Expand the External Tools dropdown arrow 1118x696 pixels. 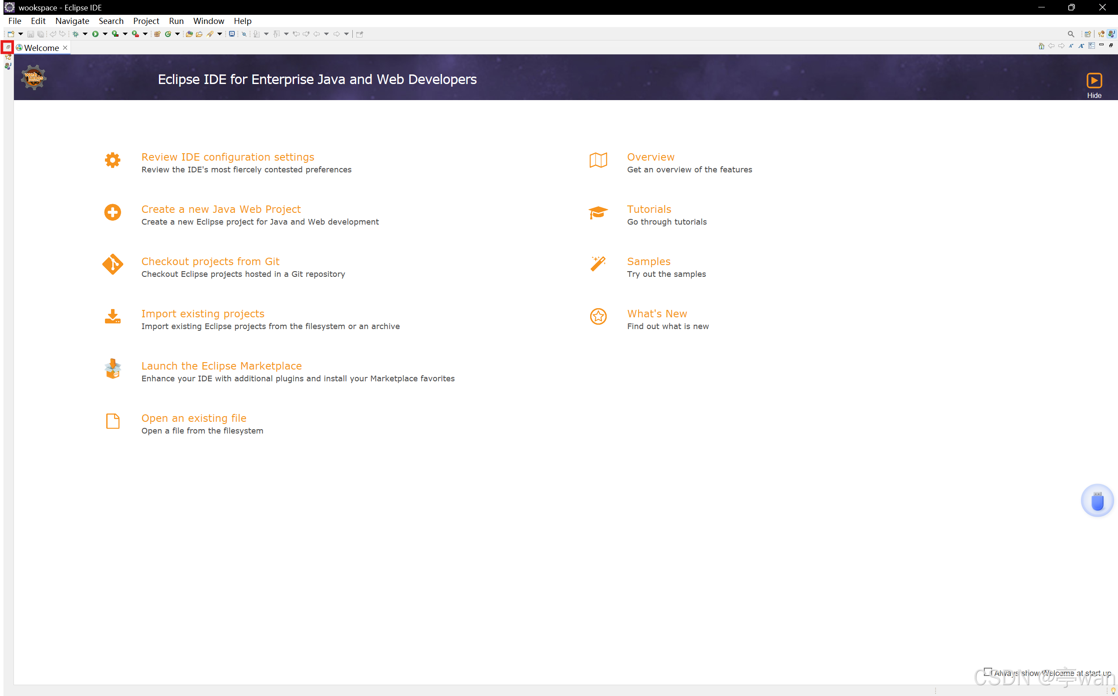click(x=145, y=34)
